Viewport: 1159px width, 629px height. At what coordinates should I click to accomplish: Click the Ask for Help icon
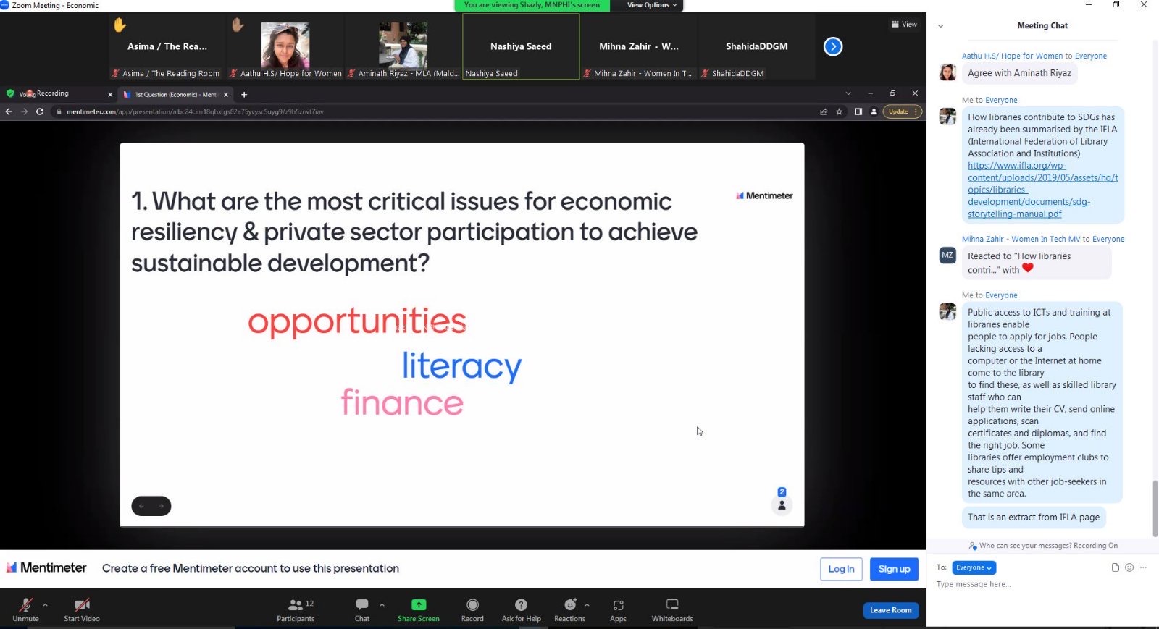[521, 605]
